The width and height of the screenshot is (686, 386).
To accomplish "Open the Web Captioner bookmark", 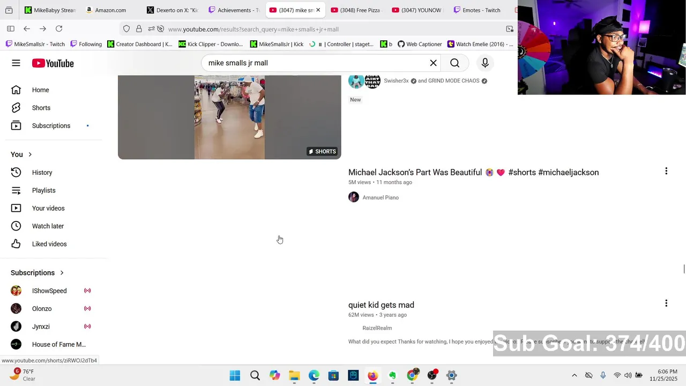I will pos(420,44).
